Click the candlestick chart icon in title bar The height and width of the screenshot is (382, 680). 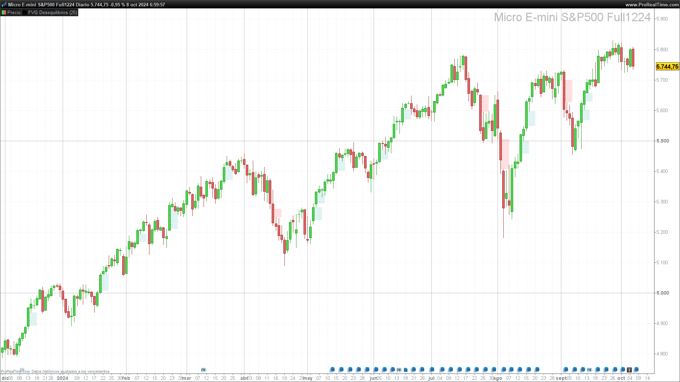(x=4, y=5)
